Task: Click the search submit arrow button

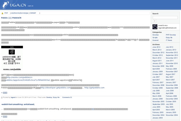Action: pos(155,21)
